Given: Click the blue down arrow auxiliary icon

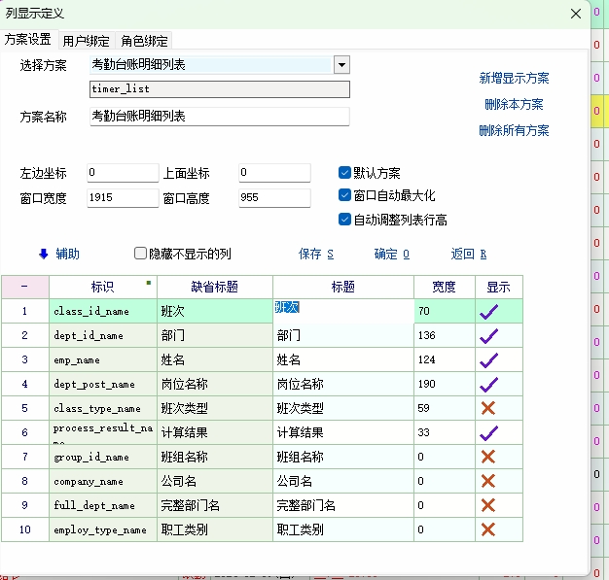Looking at the screenshot, I should (43, 254).
